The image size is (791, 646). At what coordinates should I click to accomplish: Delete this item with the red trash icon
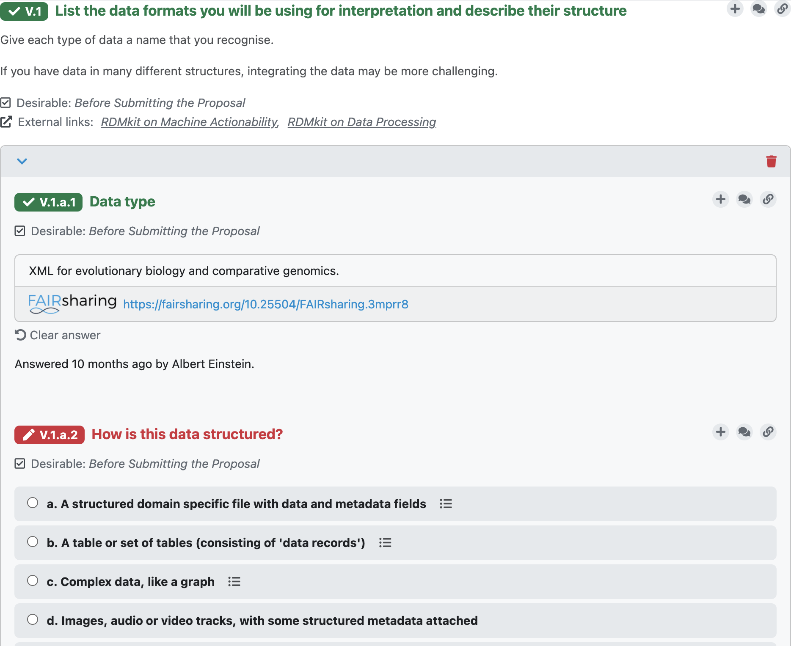(x=771, y=161)
